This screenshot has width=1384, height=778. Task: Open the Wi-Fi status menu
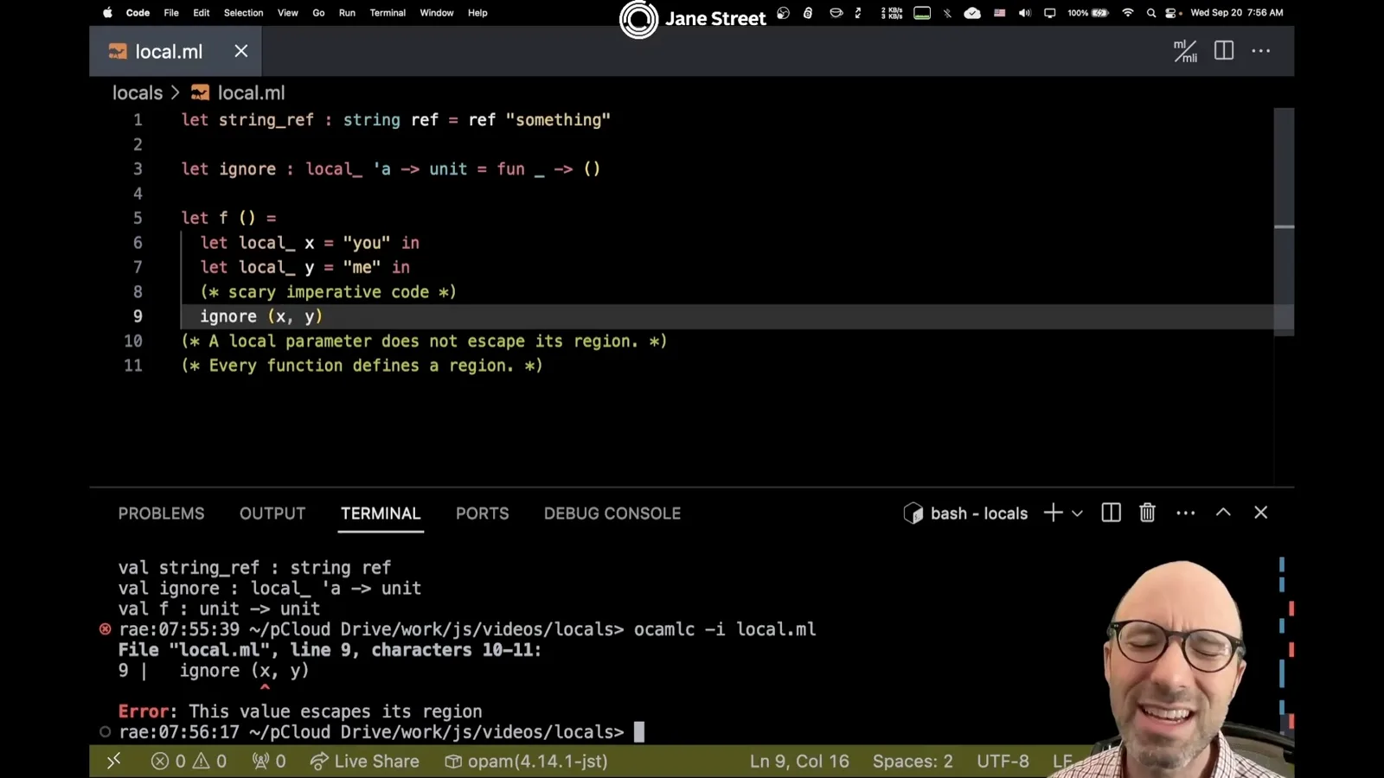click(x=1127, y=13)
